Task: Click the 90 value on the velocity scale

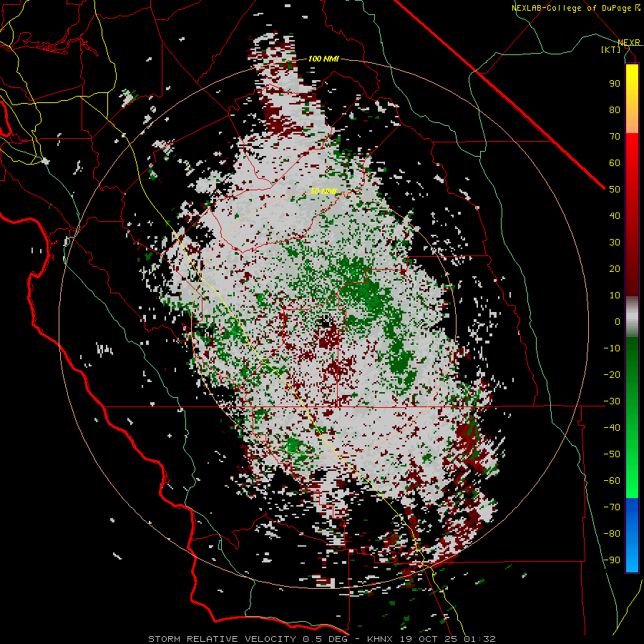Action: (x=615, y=84)
